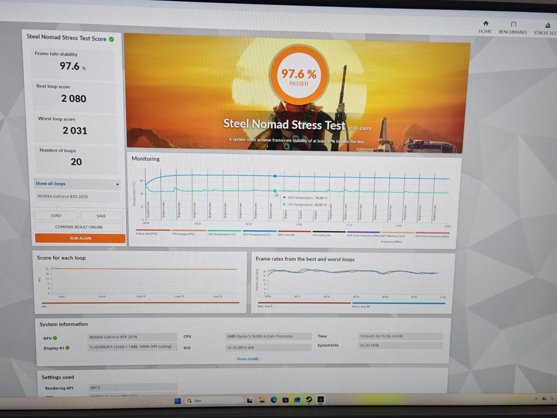Click the SAVE button
557x418 pixels.
pyautogui.click(x=101, y=216)
